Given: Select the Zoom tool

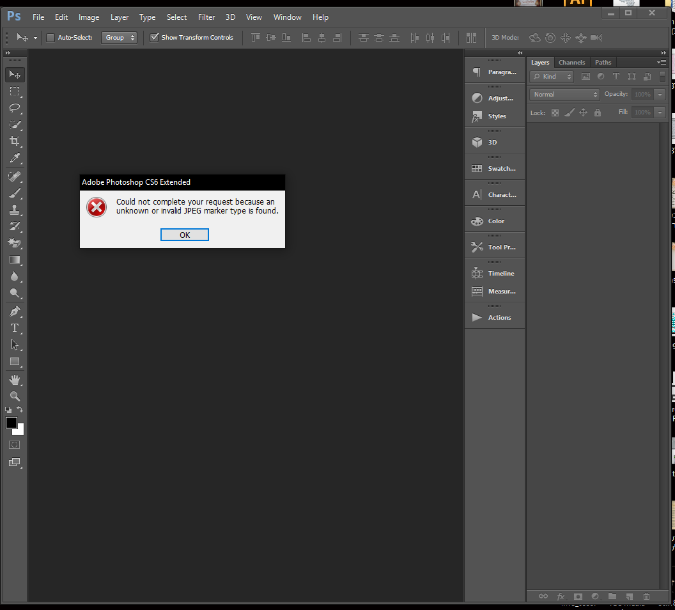Looking at the screenshot, I should coord(15,396).
